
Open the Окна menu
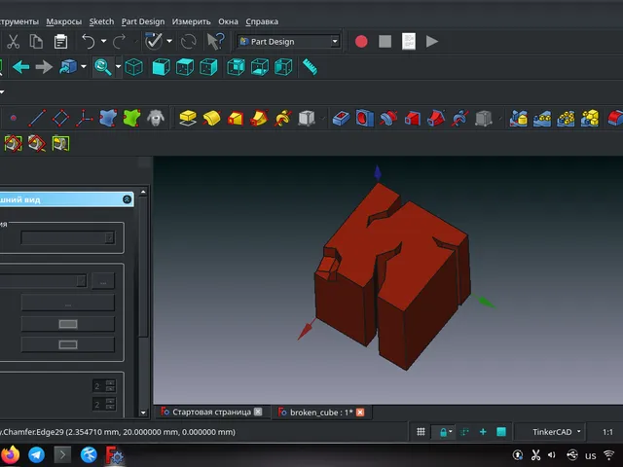click(x=228, y=21)
